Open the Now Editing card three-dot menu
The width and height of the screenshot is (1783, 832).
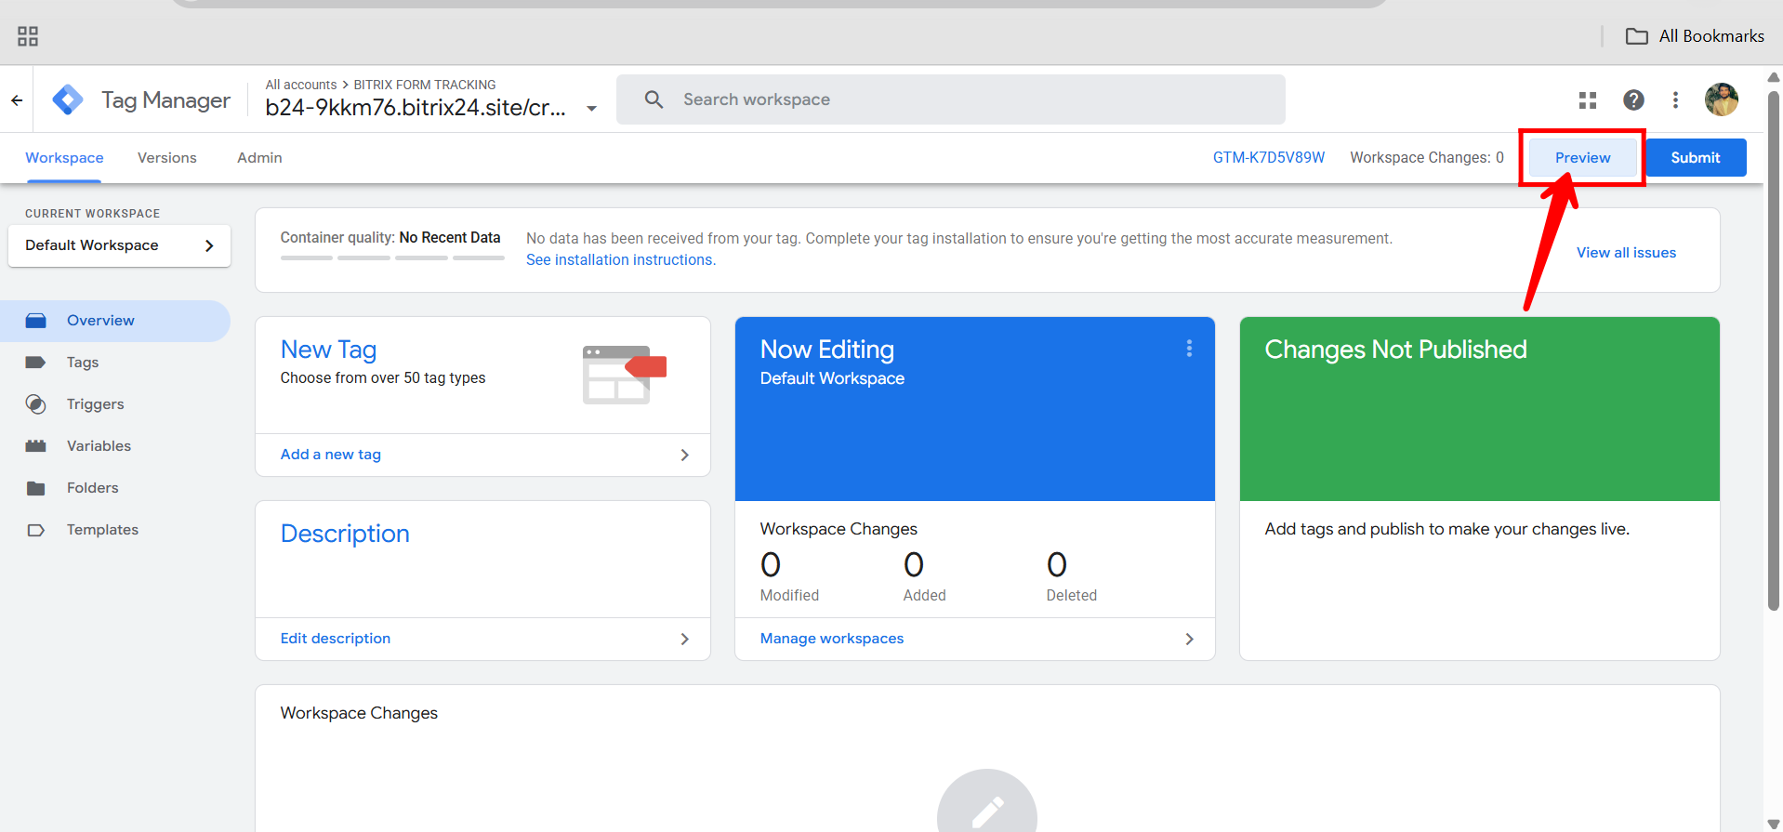click(x=1189, y=349)
